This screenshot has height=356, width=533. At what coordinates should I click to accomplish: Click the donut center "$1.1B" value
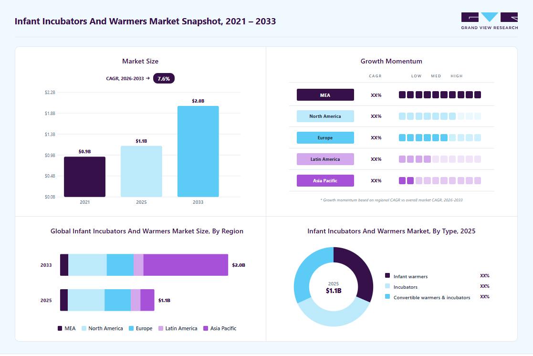(x=334, y=291)
